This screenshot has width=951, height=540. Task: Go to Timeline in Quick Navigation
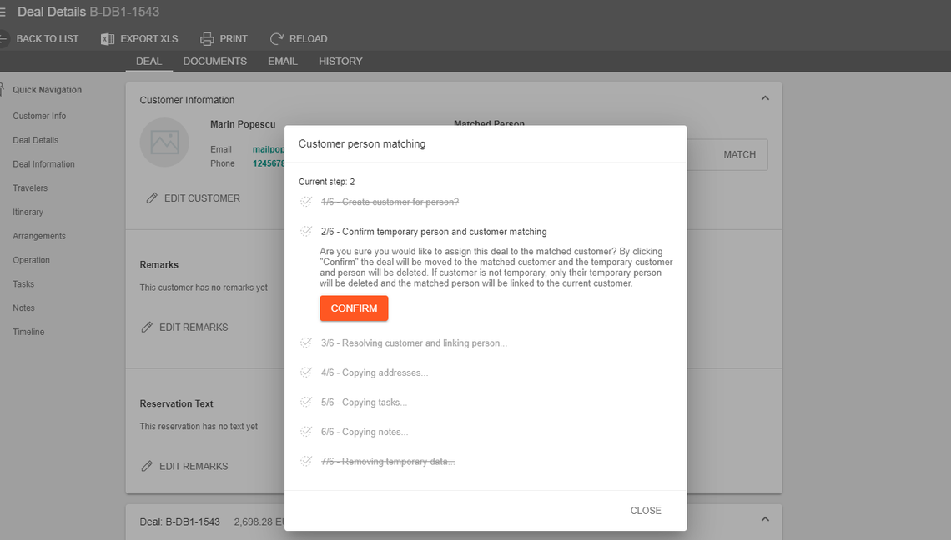(28, 332)
